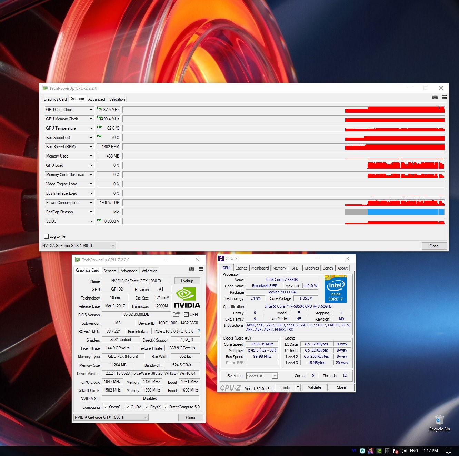The height and width of the screenshot is (456, 459).
Task: Click the CPU-Z title bar app icon
Action: point(221,259)
